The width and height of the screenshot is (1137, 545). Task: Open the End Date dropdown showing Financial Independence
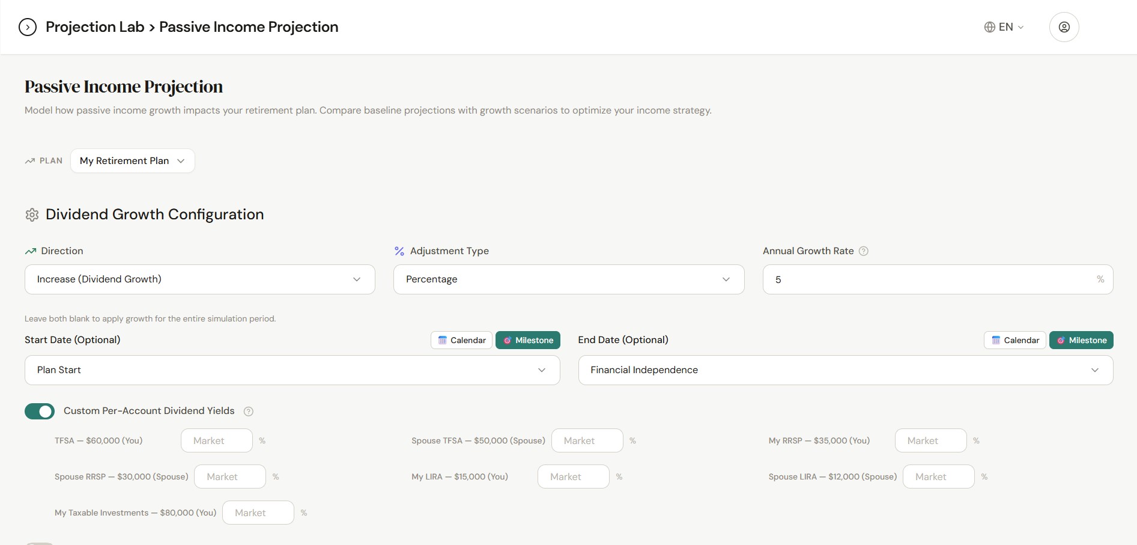[x=846, y=370]
